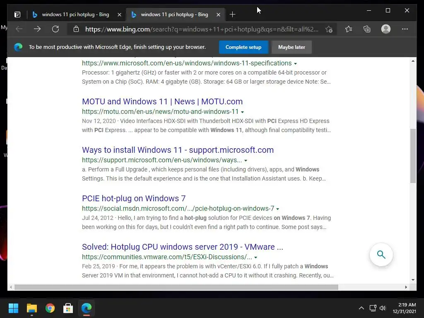The height and width of the screenshot is (318, 424).
Task: Open Edge Settings and more (three dots)
Action: [x=405, y=29]
